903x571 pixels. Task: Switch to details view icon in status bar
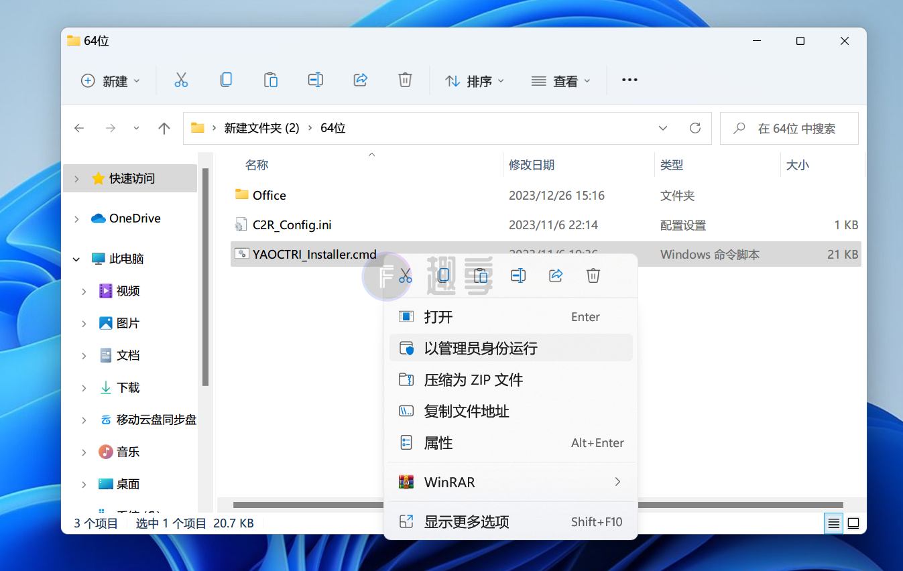(x=834, y=523)
